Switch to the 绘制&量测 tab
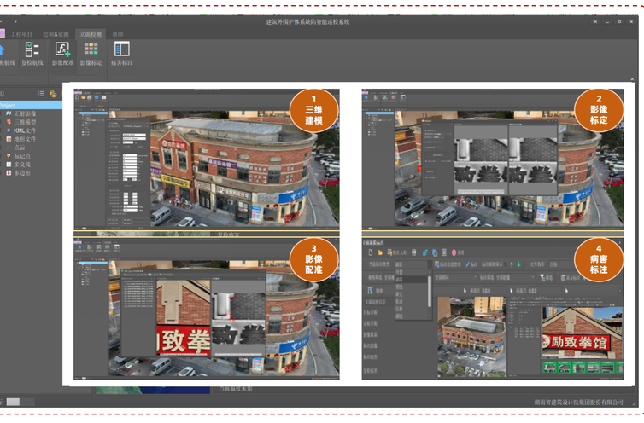Screen dimensions: 644x423 pyautogui.click(x=56, y=34)
